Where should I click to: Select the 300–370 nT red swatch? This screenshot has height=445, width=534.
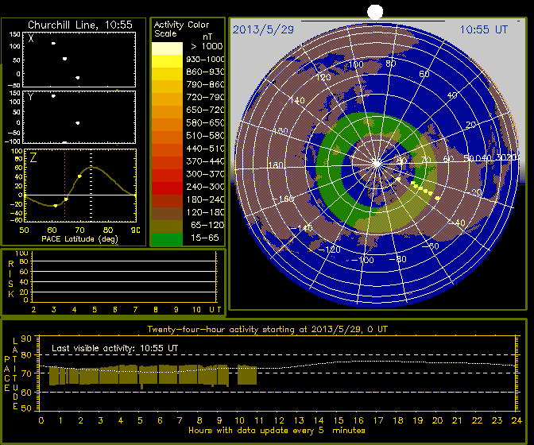point(167,176)
